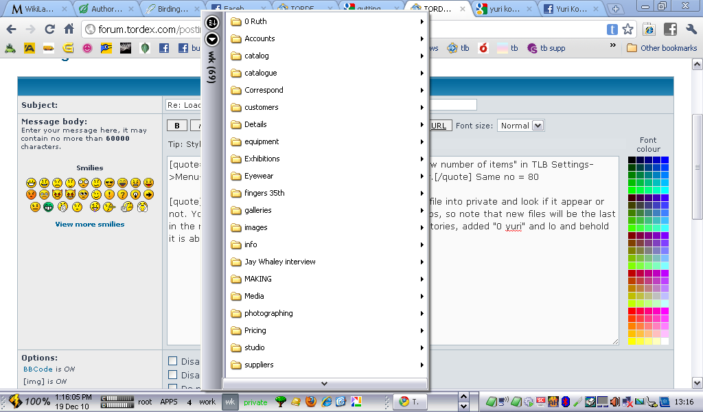Open the Font size dropdown
Viewport: 703px width, 412px height.
tap(520, 126)
